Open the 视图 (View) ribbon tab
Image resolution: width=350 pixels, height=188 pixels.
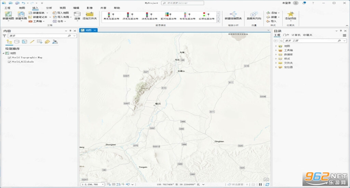pos(63,8)
